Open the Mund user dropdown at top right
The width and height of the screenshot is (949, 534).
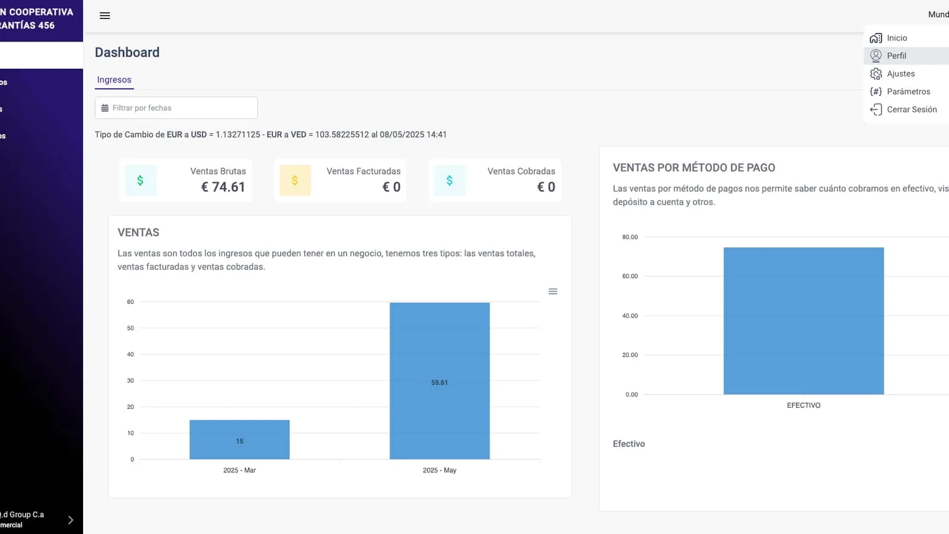[x=938, y=14]
